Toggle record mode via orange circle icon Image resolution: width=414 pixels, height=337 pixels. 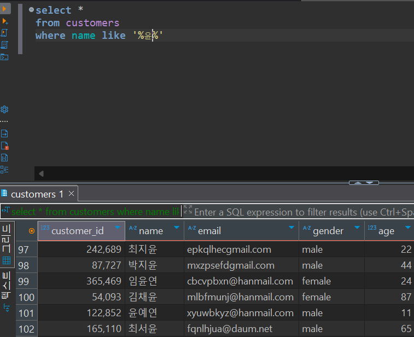coord(31,231)
